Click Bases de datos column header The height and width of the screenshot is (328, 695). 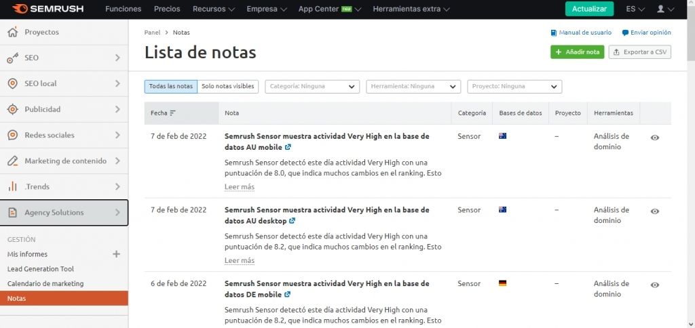[521, 113]
